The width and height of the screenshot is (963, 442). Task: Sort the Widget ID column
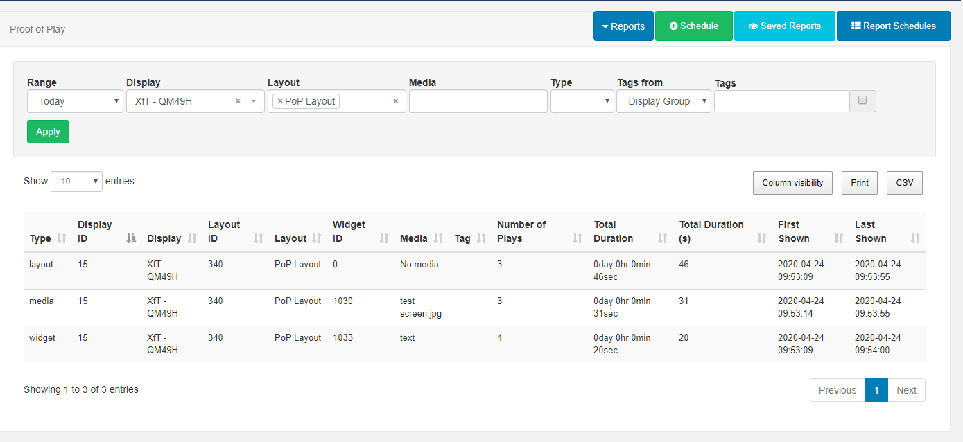[384, 238]
